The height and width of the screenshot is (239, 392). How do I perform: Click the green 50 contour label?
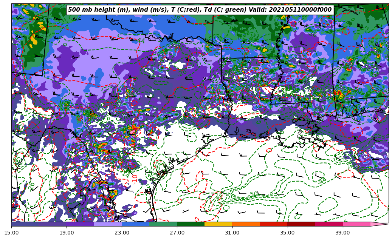(x=254, y=194)
